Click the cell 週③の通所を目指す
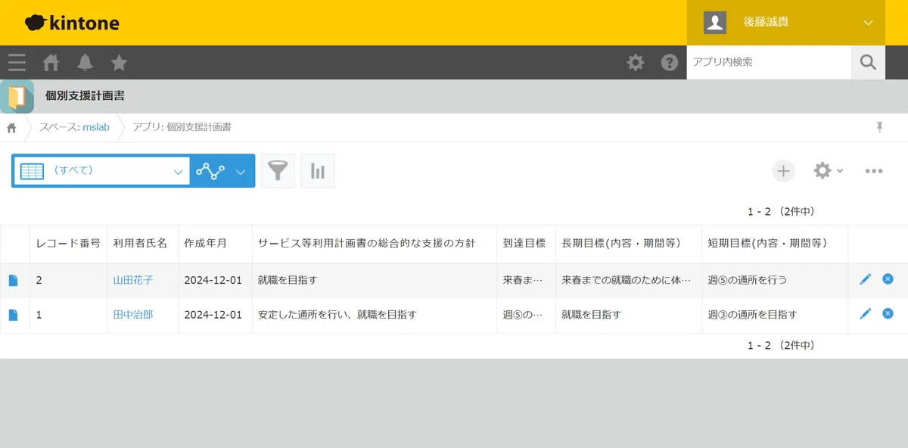The image size is (908, 448). pos(775,315)
